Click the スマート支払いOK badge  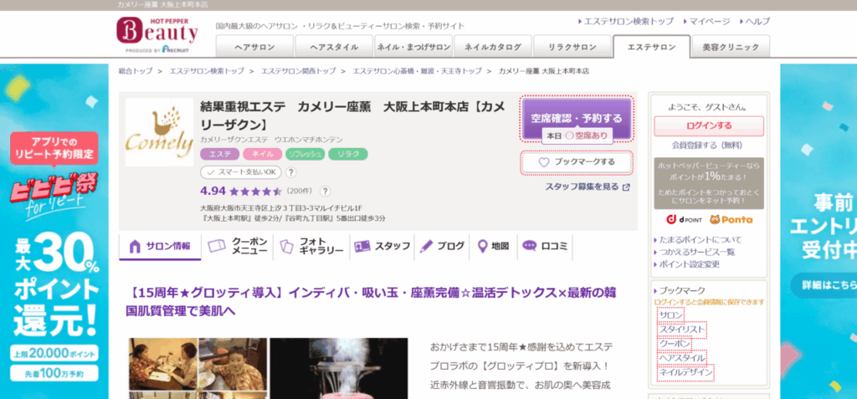[241, 172]
